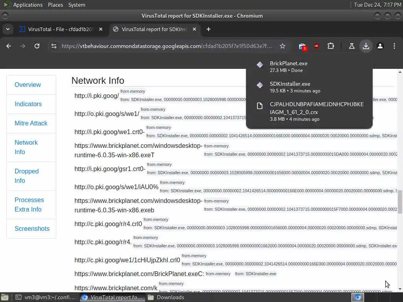Open BrickPlanet.exe in the downloads popup
Viewport: 403px width, 302px height.
point(309,66)
